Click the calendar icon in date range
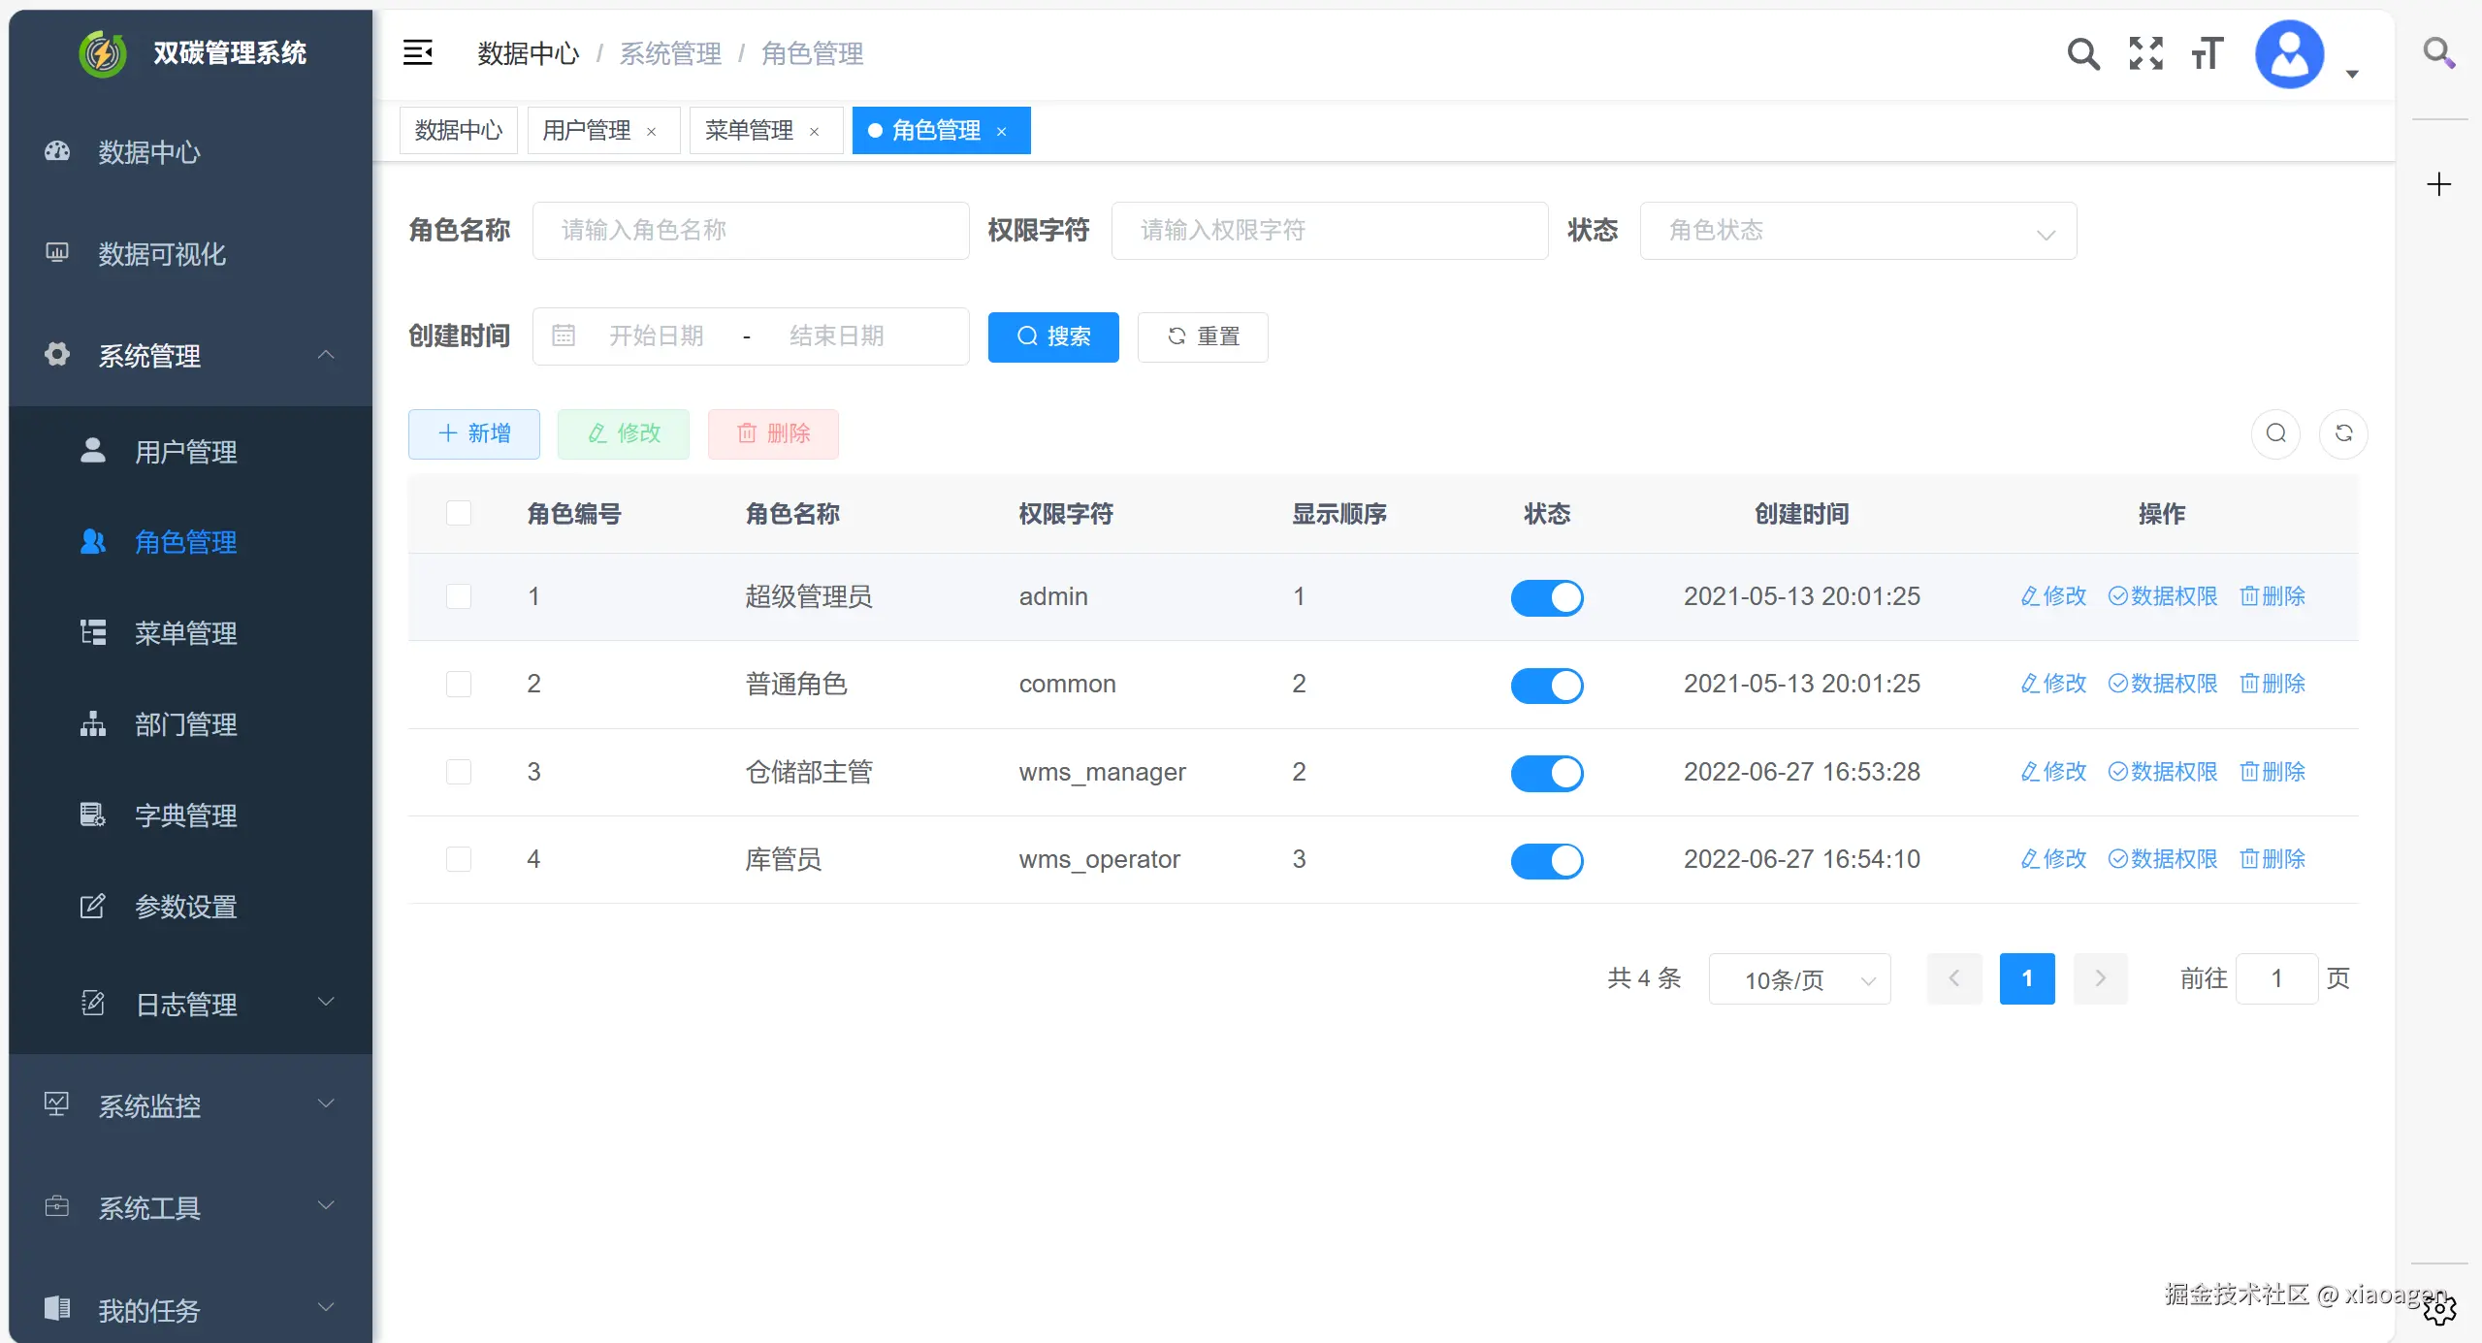2482x1343 pixels. click(x=564, y=336)
